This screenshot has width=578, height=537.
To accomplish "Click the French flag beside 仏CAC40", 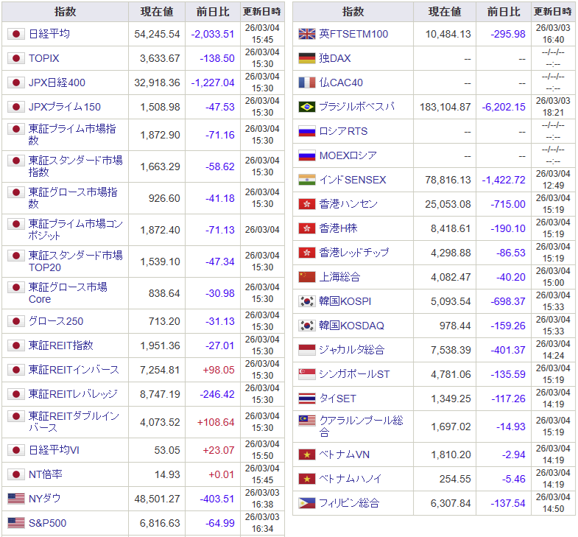I will point(306,83).
